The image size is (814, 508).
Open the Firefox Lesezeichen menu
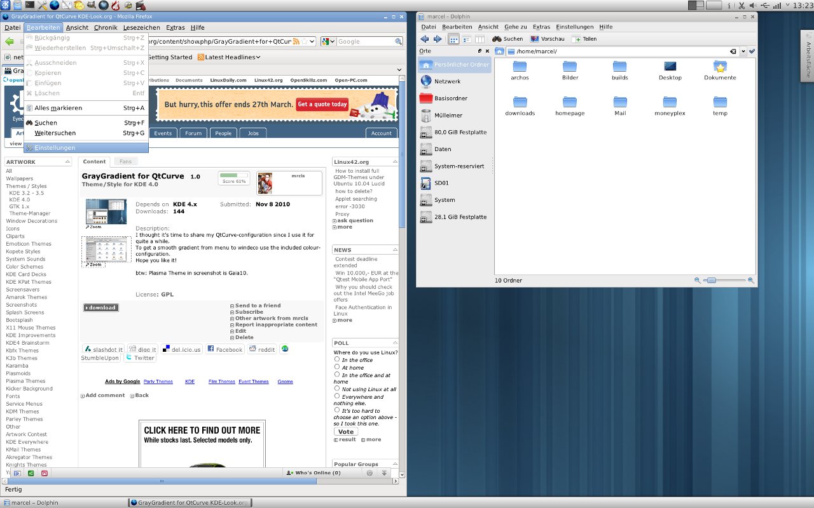141,27
